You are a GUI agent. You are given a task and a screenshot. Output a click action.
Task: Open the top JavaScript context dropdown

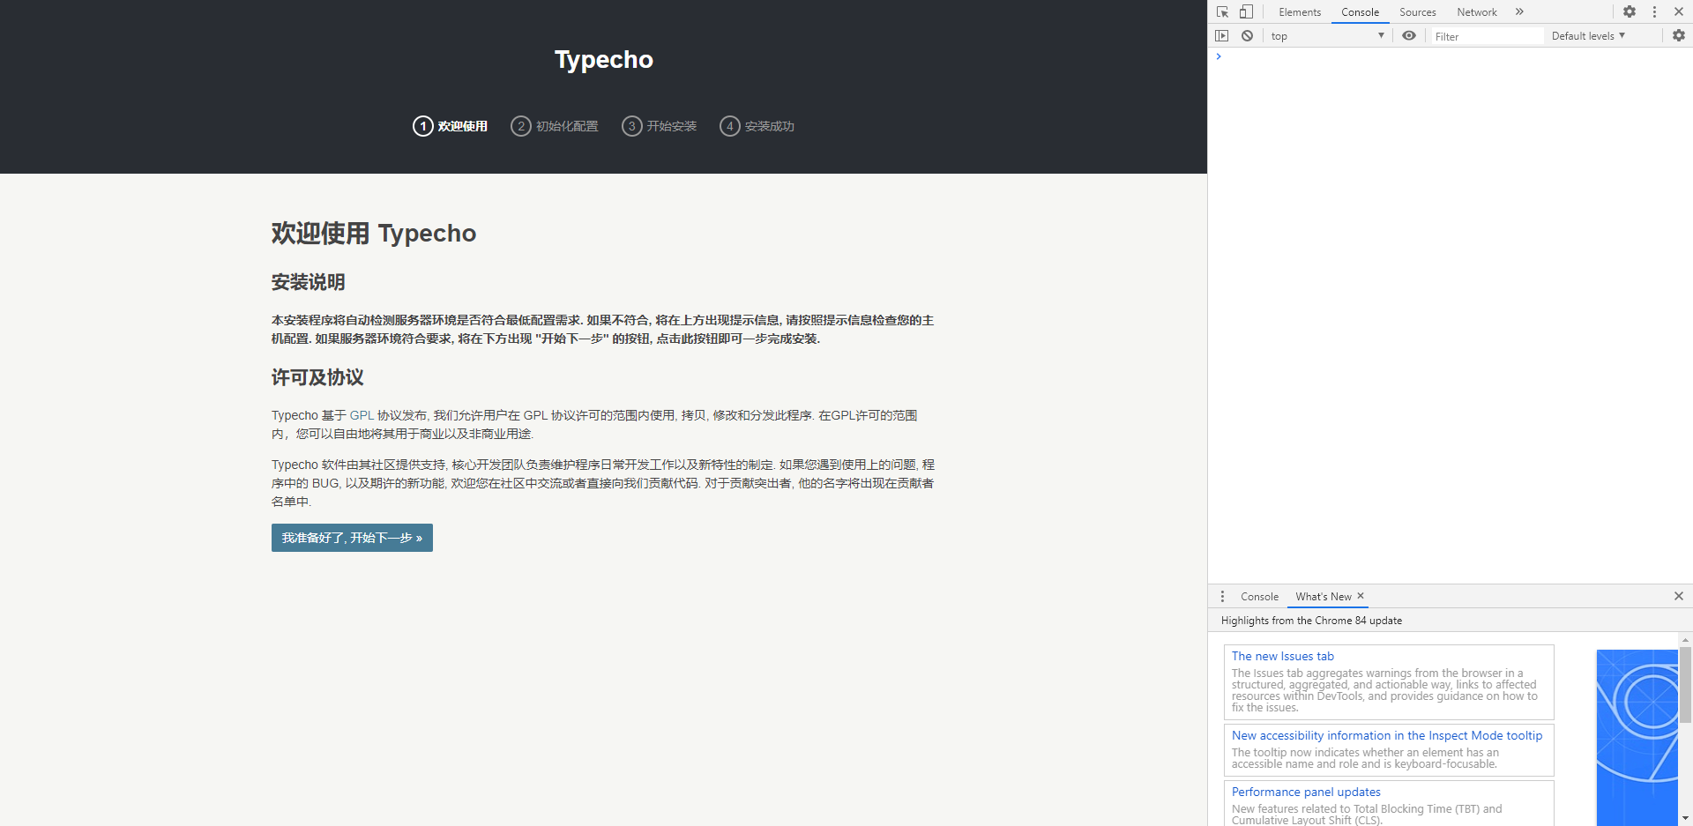click(1327, 35)
